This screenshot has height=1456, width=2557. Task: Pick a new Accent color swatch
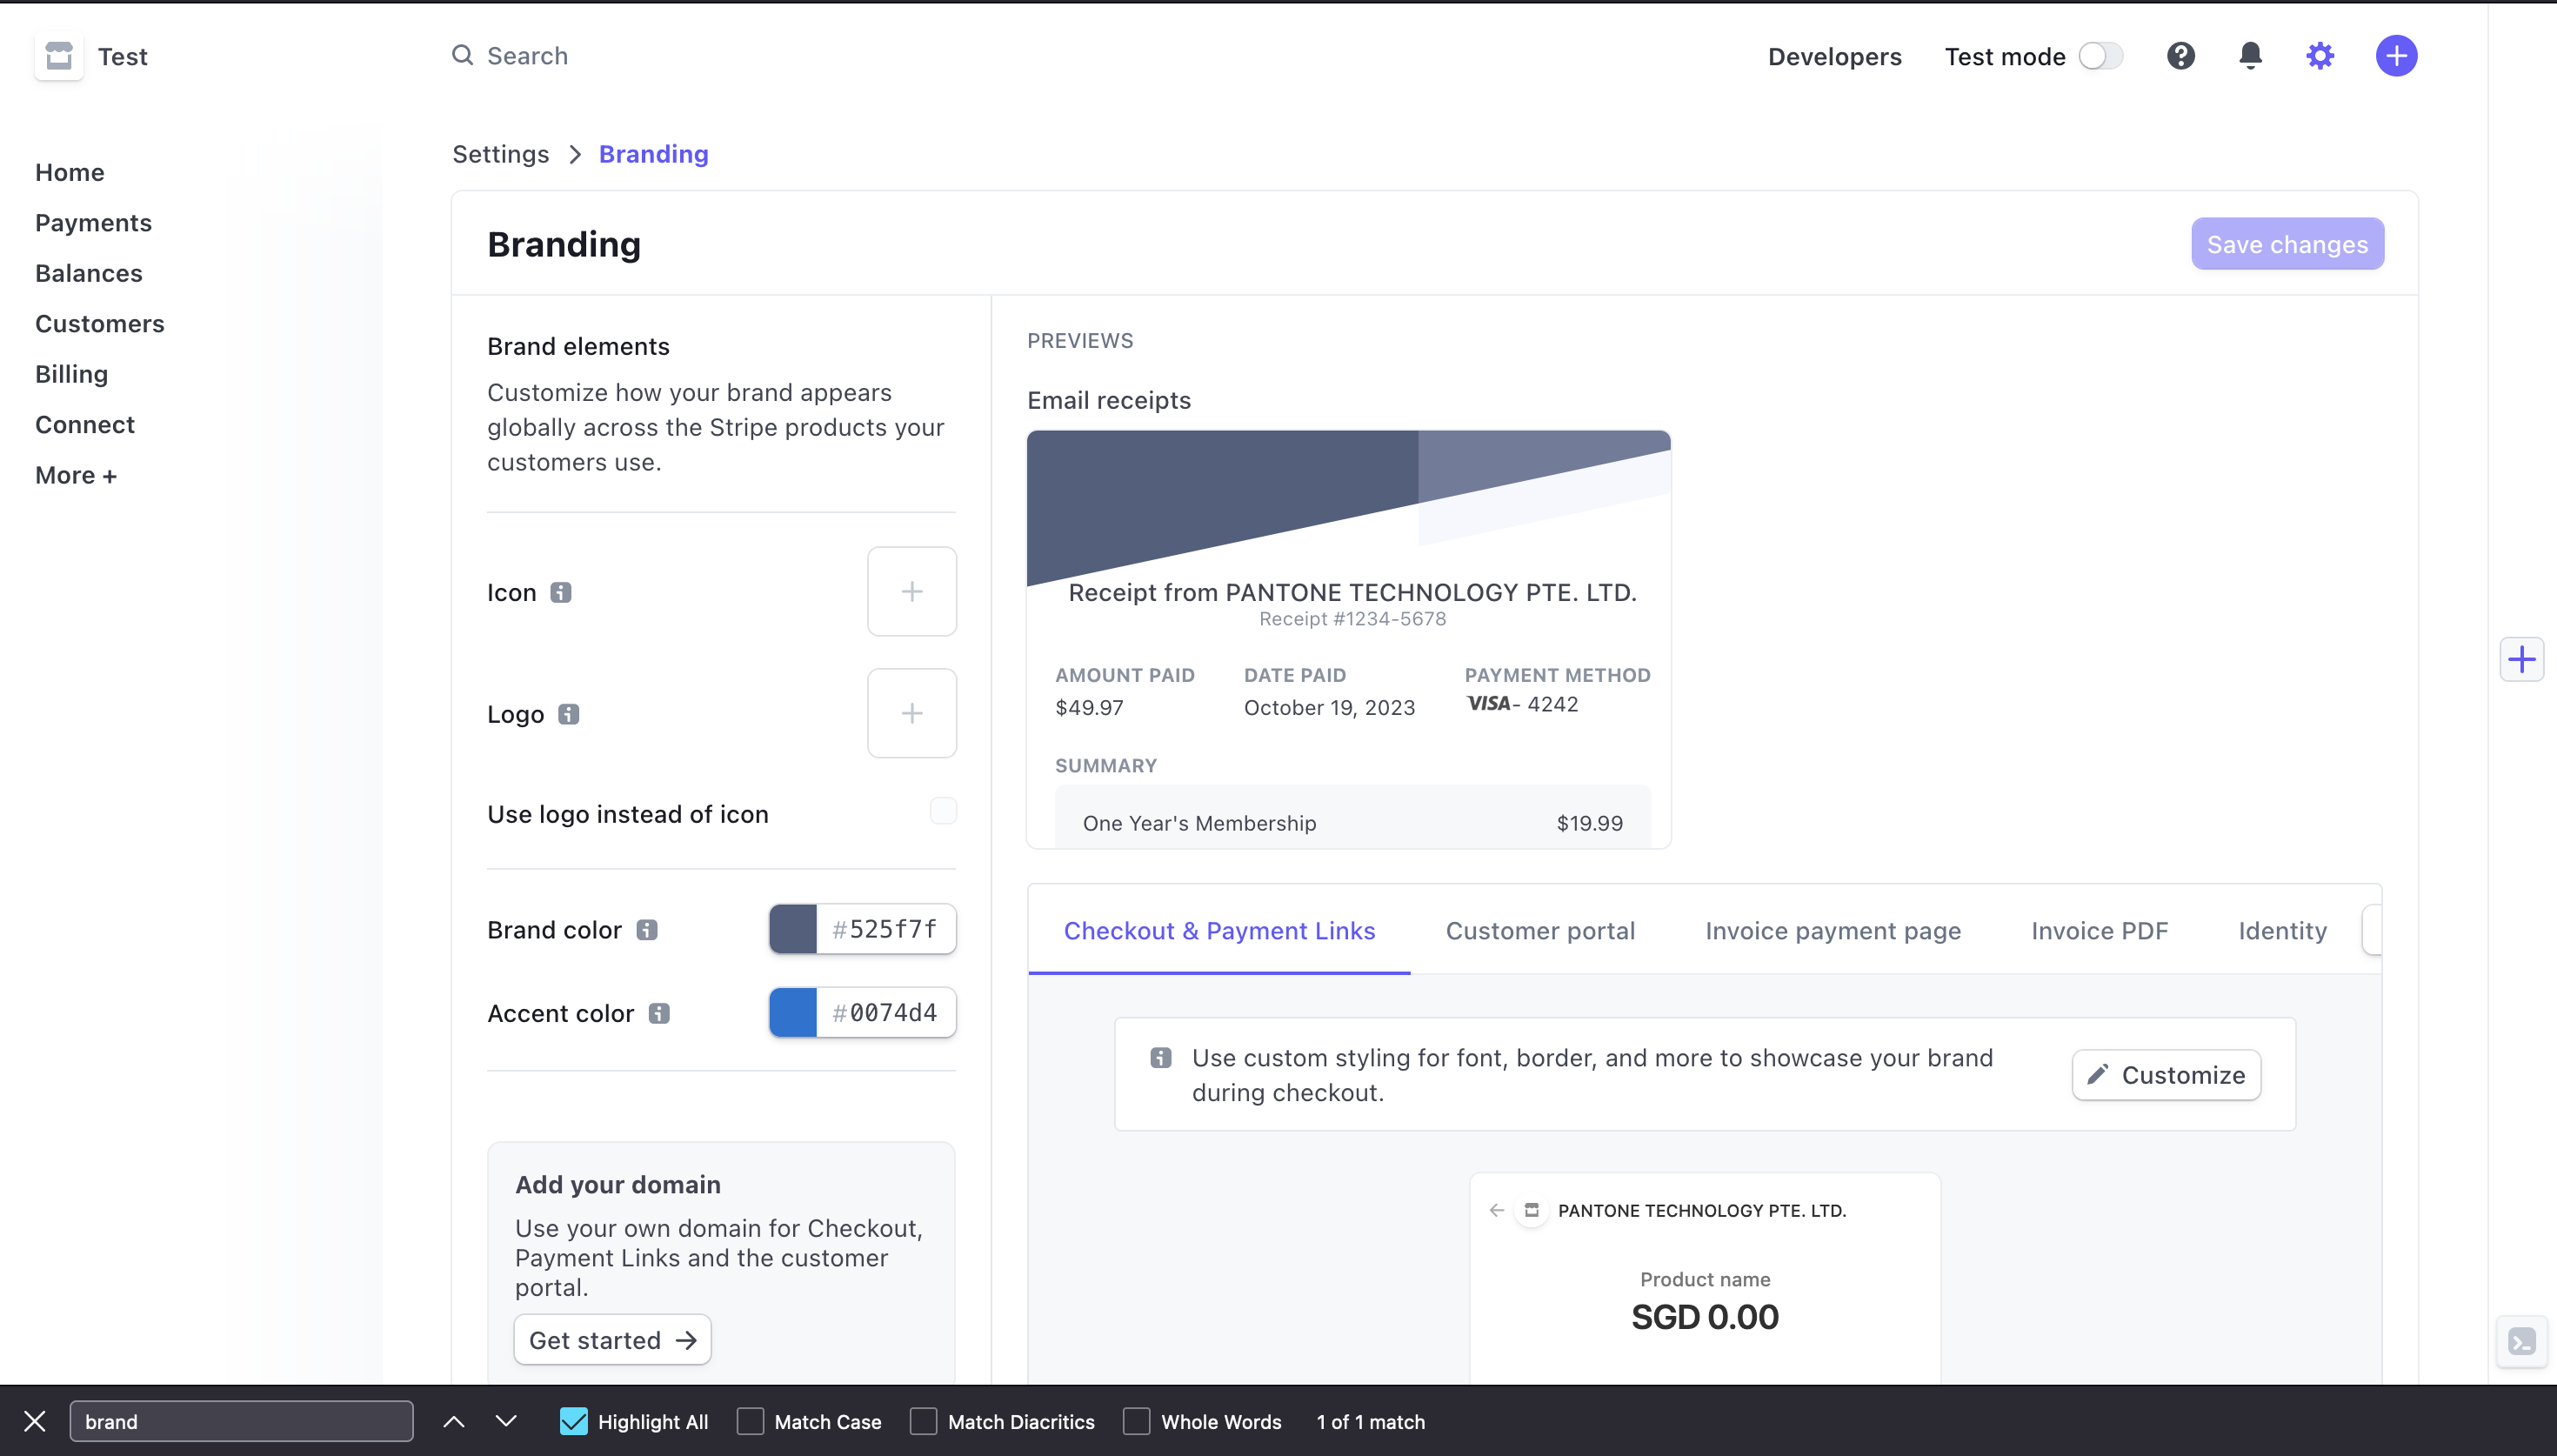click(792, 1012)
